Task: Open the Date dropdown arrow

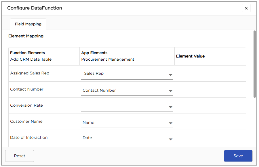Action: 170,139
